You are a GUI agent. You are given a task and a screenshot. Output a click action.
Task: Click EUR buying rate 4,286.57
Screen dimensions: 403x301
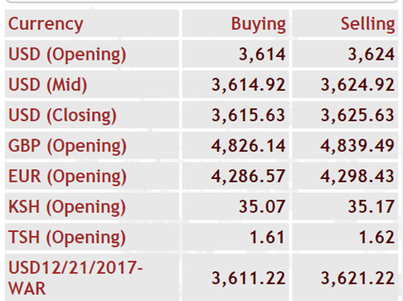point(248,177)
